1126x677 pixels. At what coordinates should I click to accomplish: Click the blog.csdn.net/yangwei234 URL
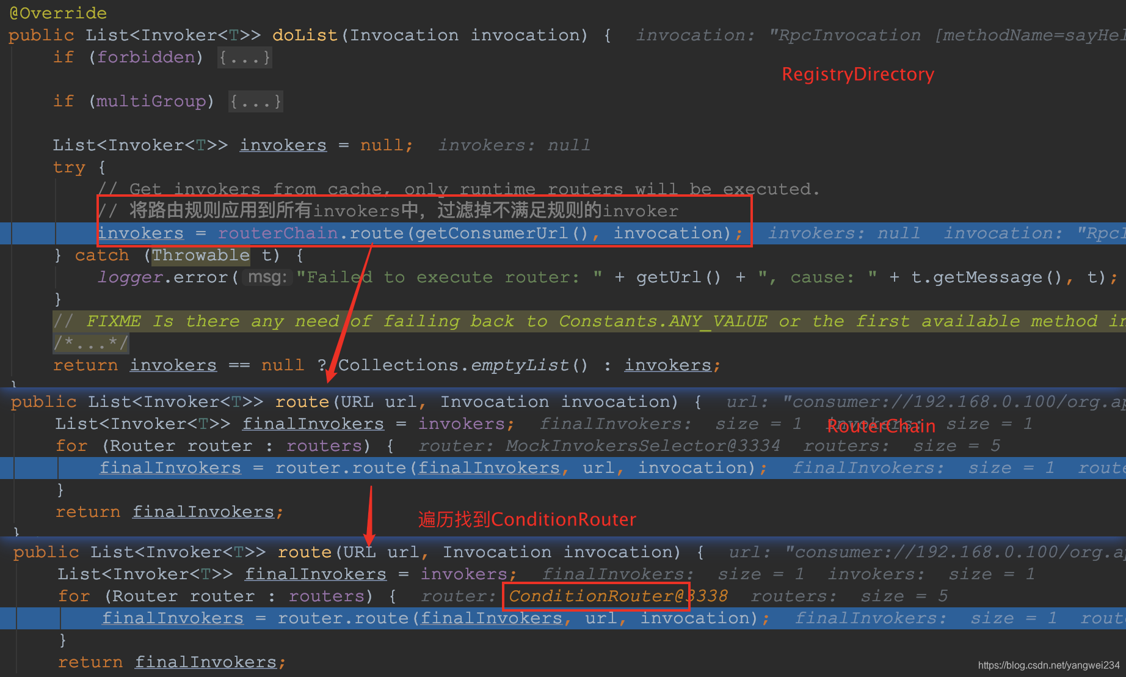pos(1049,665)
